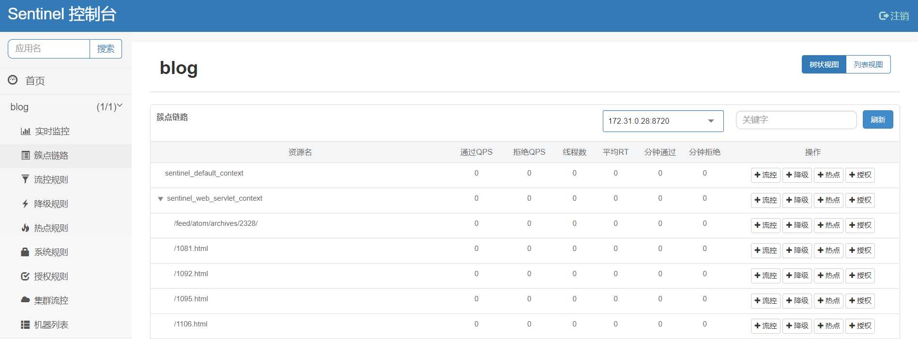This screenshot has height=339, width=918.
Task: Click the lightning bolt icon beside 降级规则
Action: coord(25,204)
